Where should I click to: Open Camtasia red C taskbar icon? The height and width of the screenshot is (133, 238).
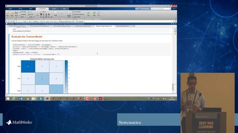pos(87,99)
